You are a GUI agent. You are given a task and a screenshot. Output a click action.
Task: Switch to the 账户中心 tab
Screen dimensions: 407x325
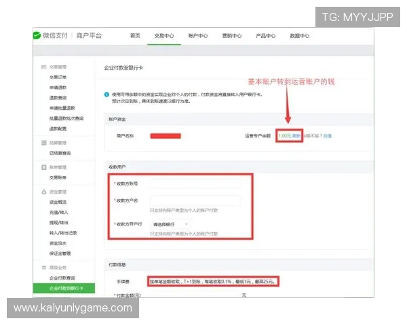coord(198,36)
